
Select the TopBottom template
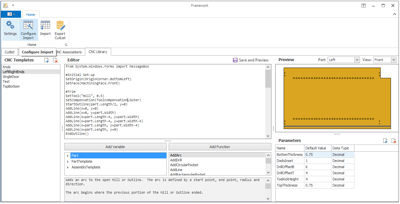coord(11,87)
